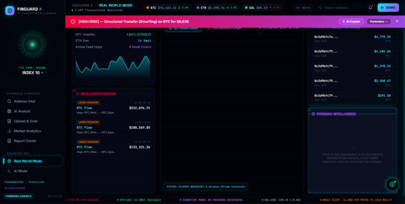Click the SOL price ticker

click(262, 8)
